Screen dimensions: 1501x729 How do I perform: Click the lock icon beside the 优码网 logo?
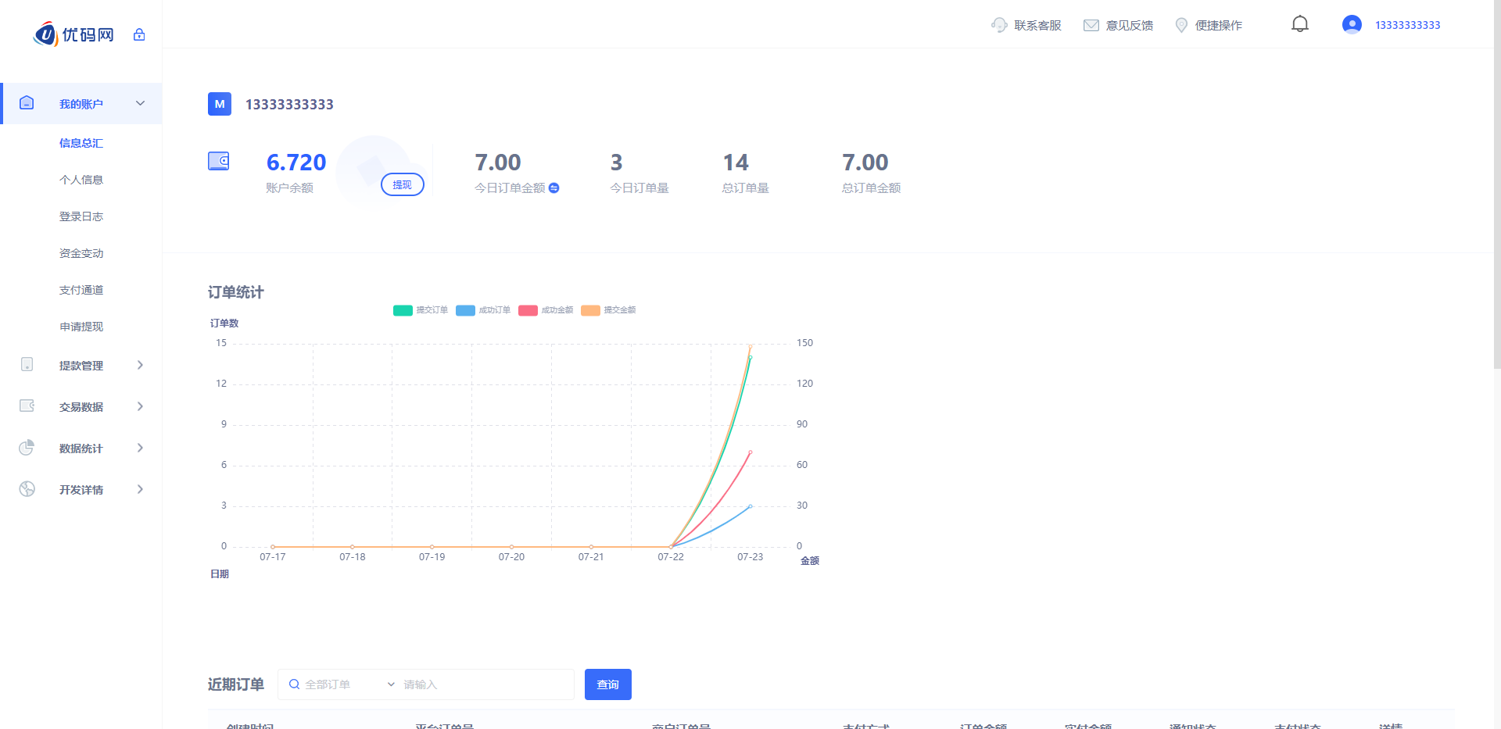tap(139, 34)
